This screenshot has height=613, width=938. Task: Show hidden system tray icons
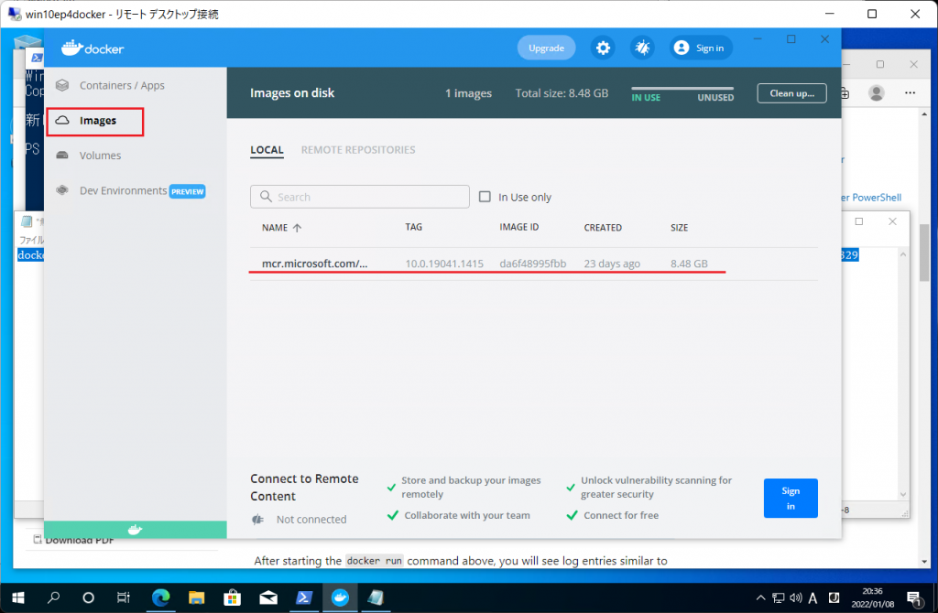(x=760, y=597)
